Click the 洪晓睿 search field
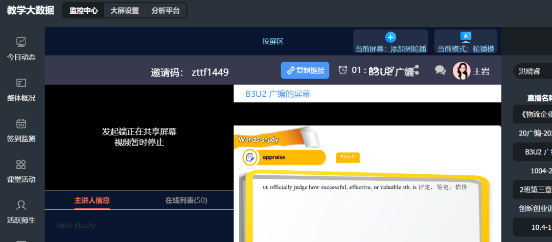Screen dimensions: 552x242 [x=532, y=71]
